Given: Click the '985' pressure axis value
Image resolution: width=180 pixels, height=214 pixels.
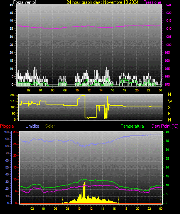Looking at the screenshot, I should tap(167, 69).
